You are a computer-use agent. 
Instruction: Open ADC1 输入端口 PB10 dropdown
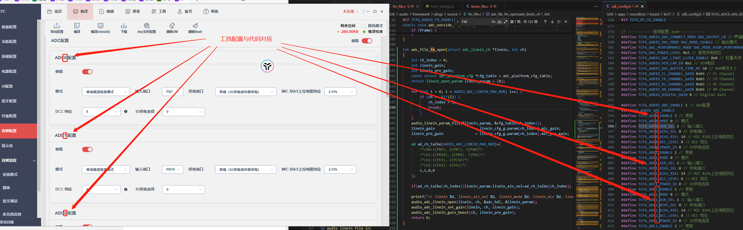[173, 169]
